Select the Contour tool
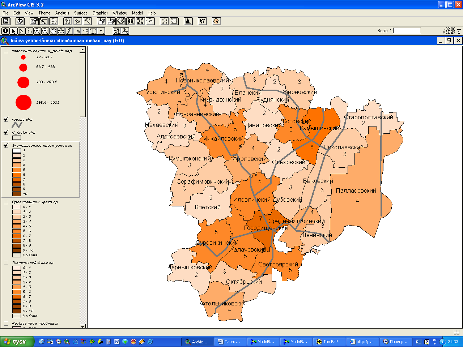 click(x=117, y=31)
